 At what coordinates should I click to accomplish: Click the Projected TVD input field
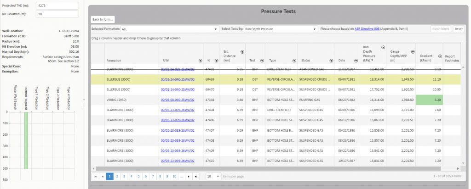57,6
